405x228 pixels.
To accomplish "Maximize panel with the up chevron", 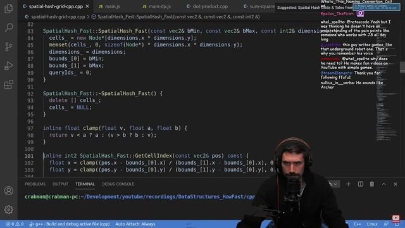I will 383,184.
